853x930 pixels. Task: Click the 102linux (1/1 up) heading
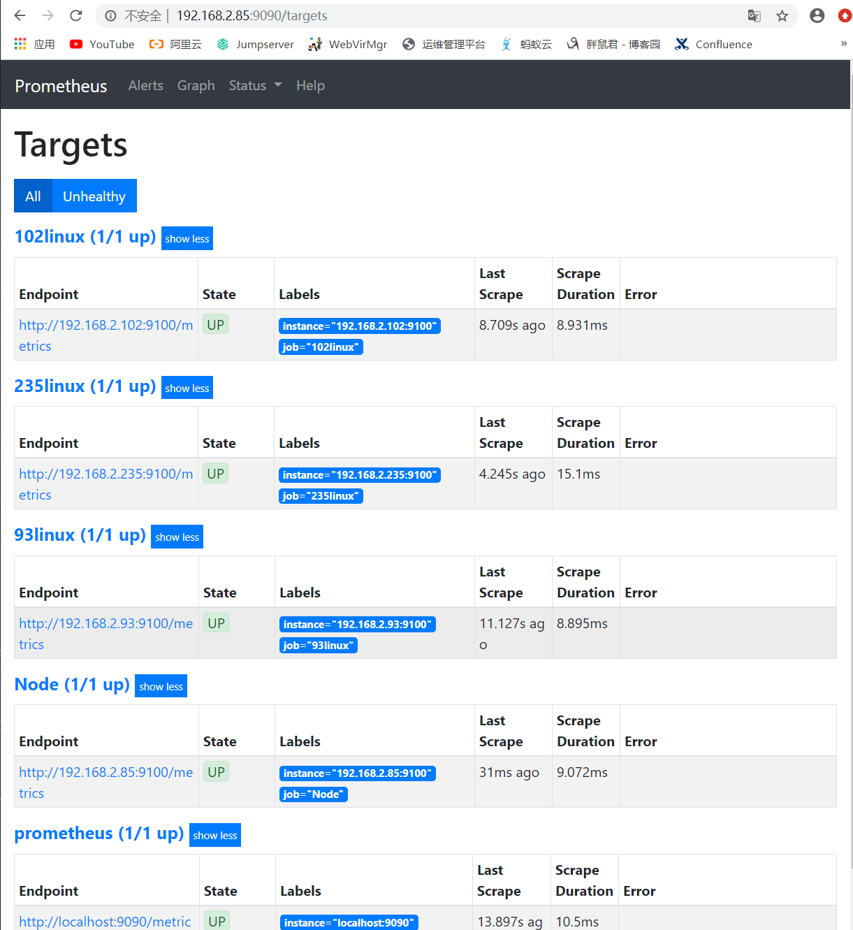click(85, 236)
